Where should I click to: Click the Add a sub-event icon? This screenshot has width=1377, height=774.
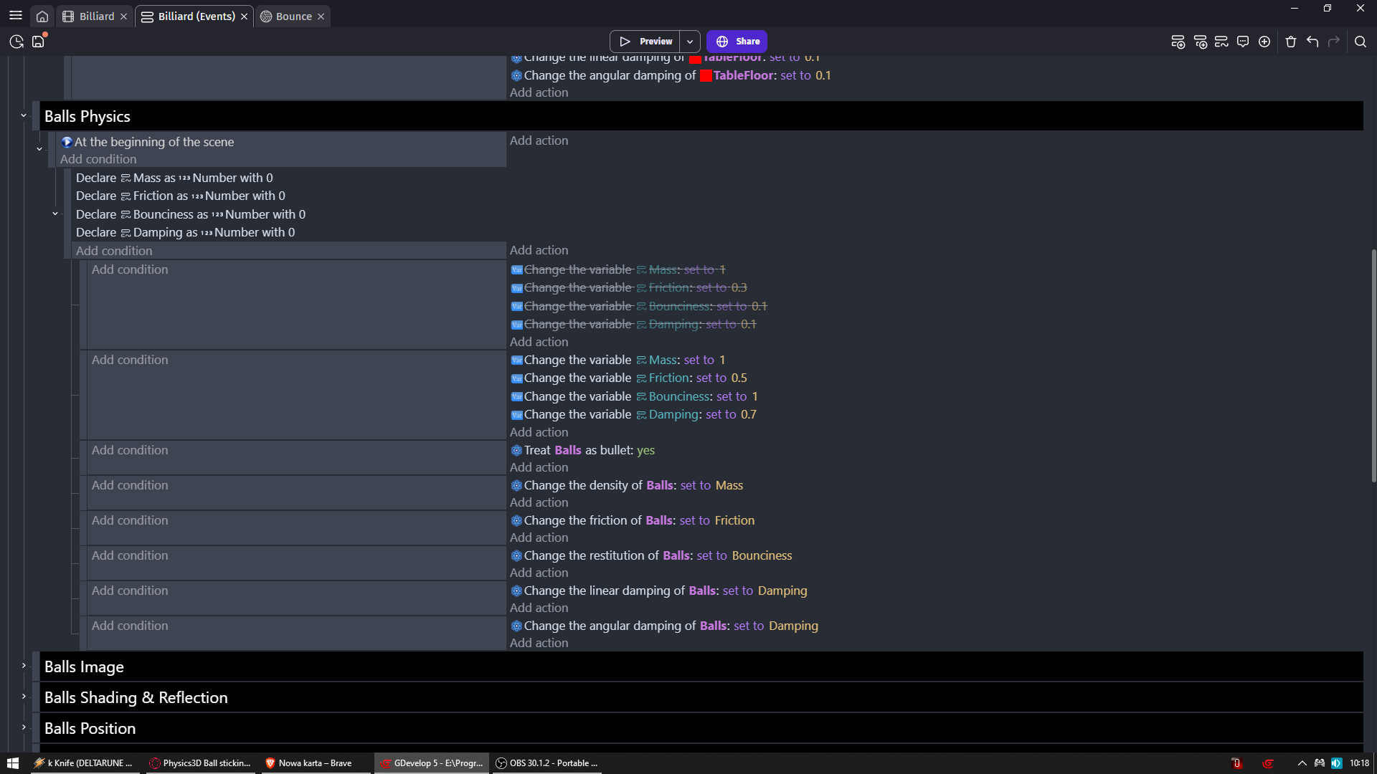pos(1200,42)
